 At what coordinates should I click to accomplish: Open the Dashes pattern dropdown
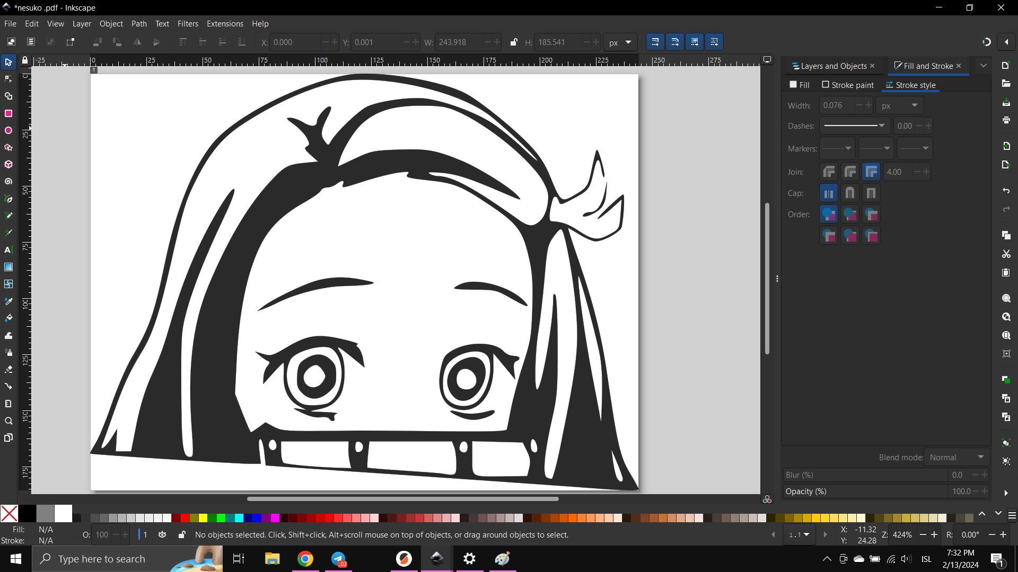(x=855, y=126)
